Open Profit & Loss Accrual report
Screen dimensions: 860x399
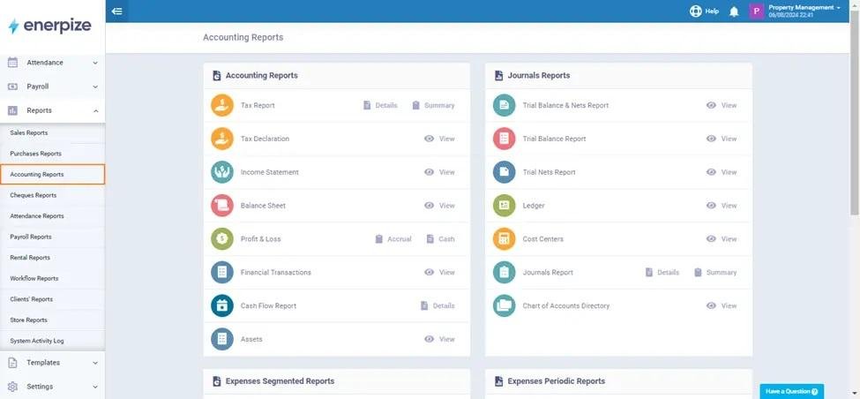click(x=393, y=239)
